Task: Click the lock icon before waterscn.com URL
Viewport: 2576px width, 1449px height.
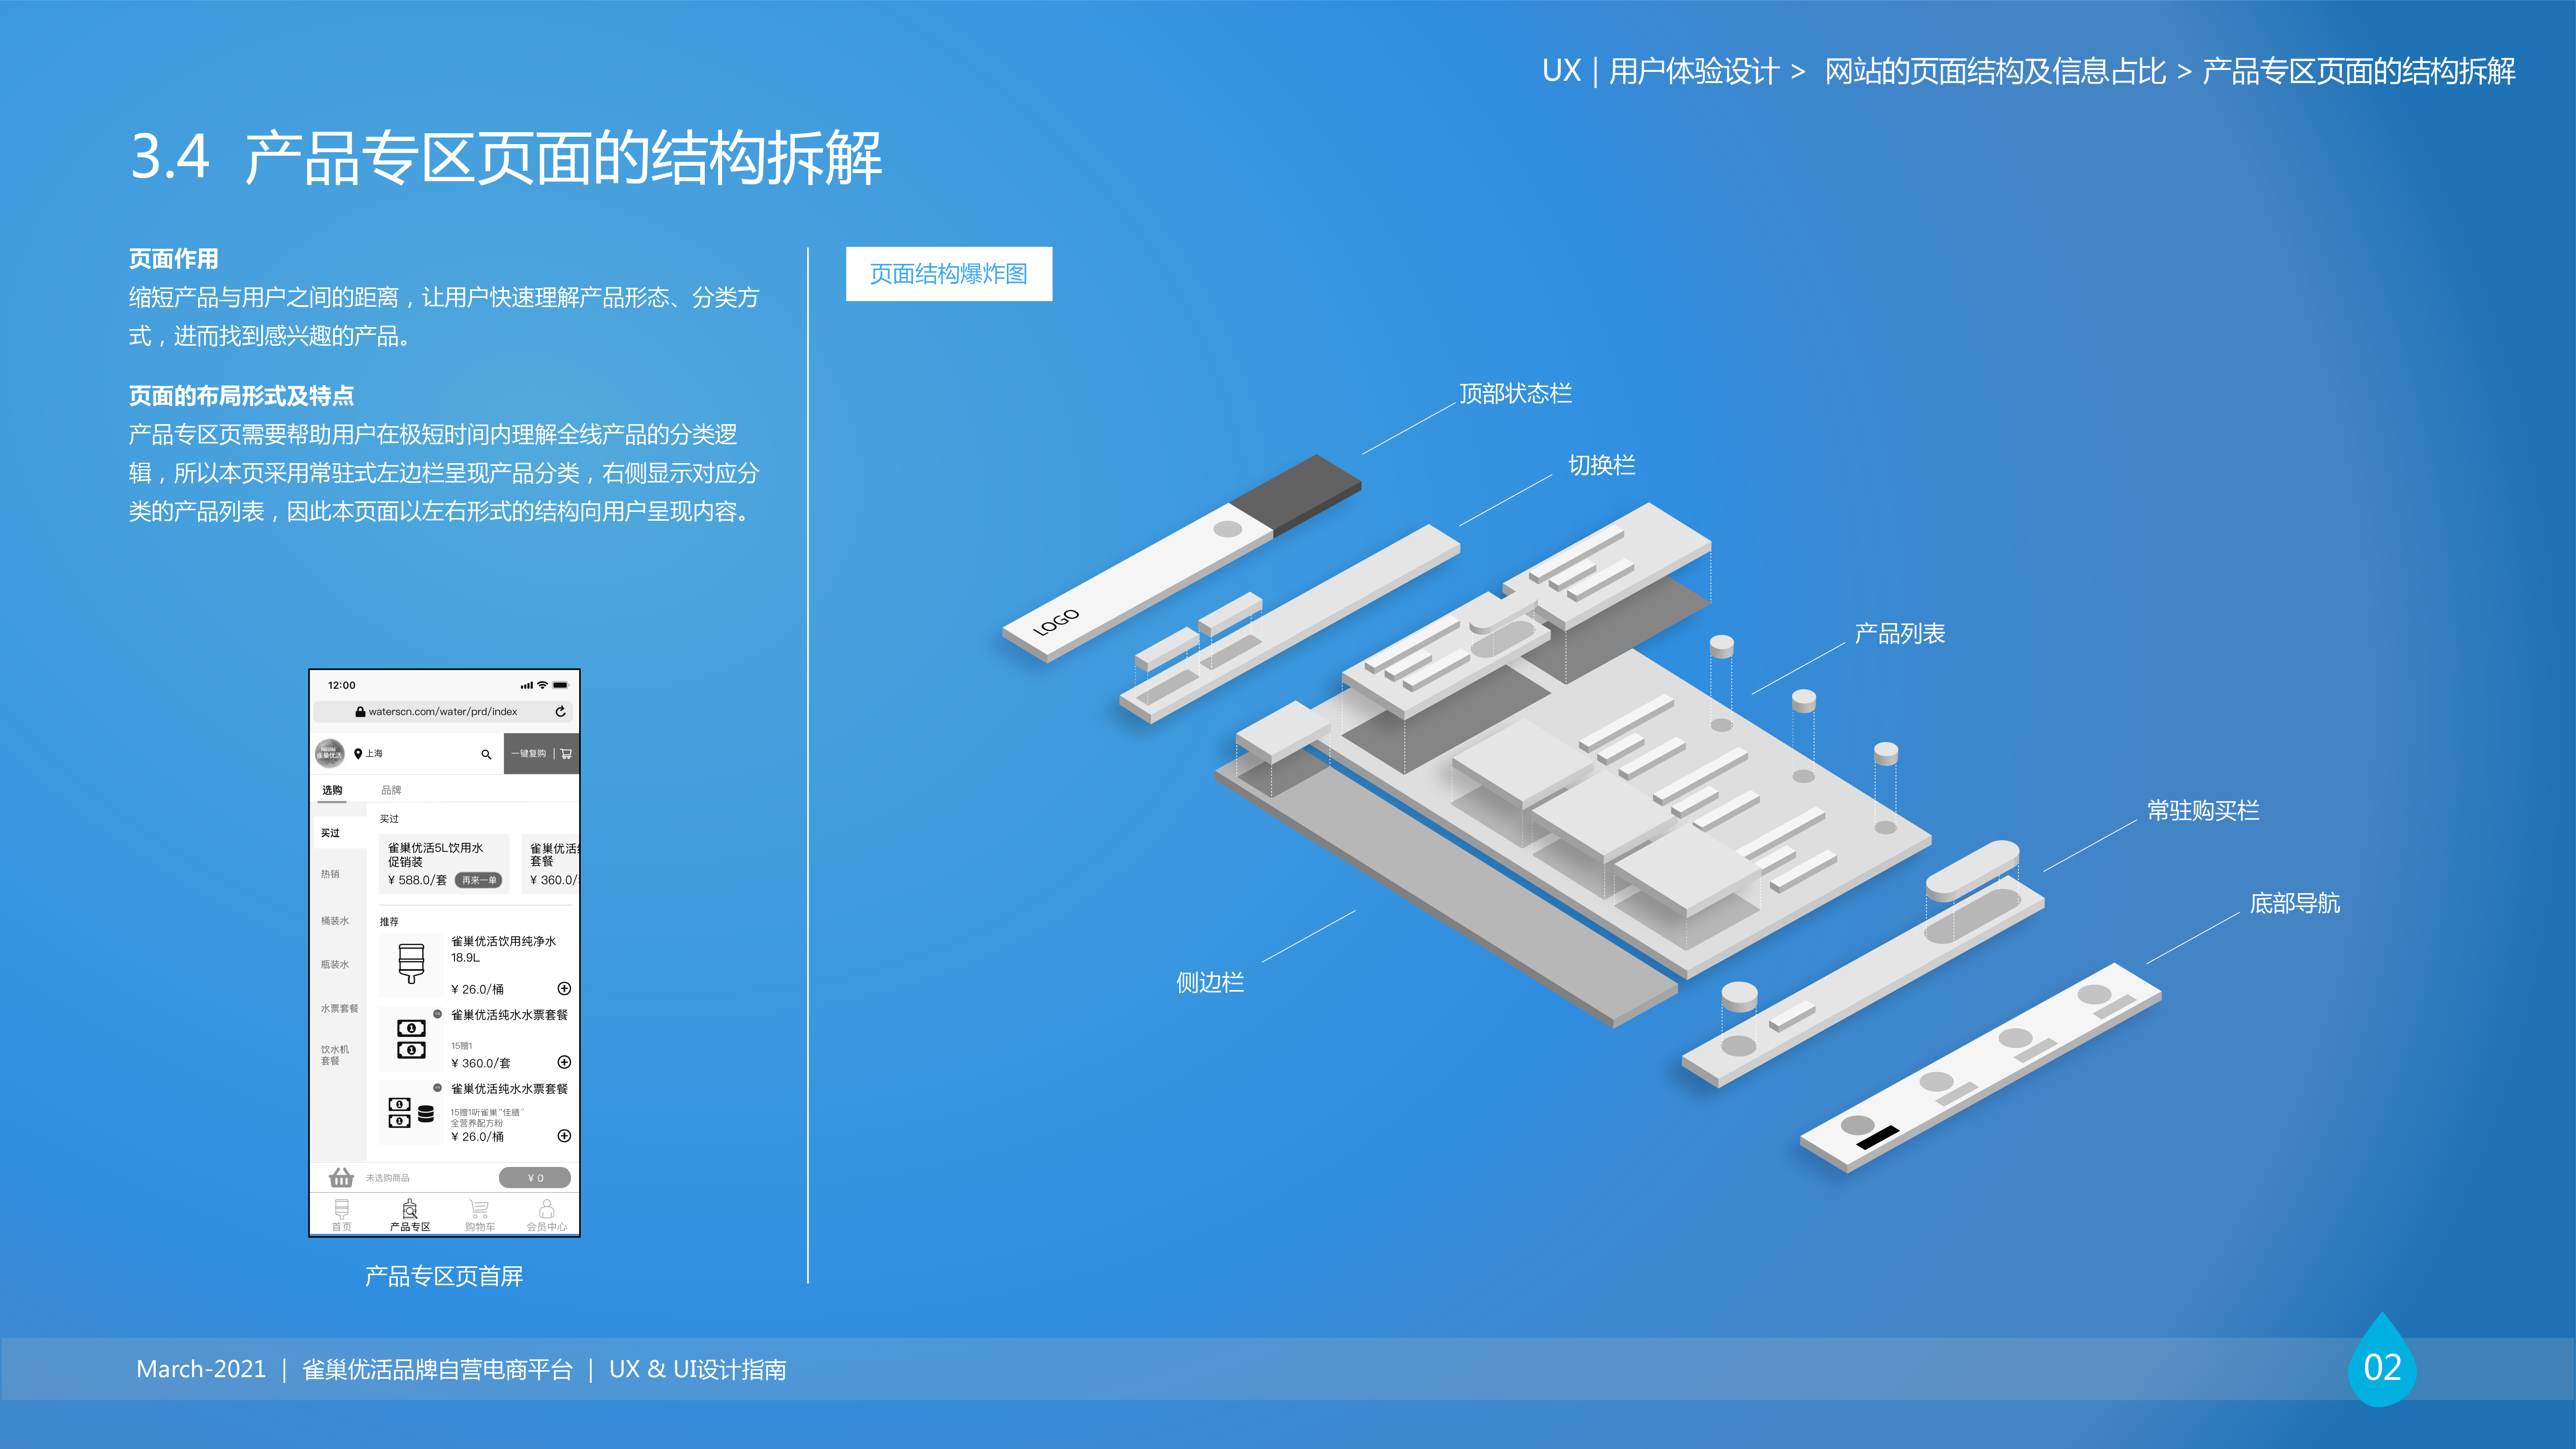Action: [360, 712]
